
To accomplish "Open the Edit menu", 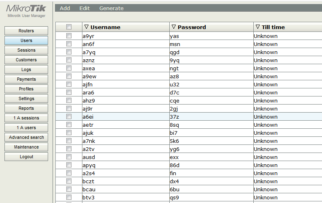I will click(x=84, y=8).
